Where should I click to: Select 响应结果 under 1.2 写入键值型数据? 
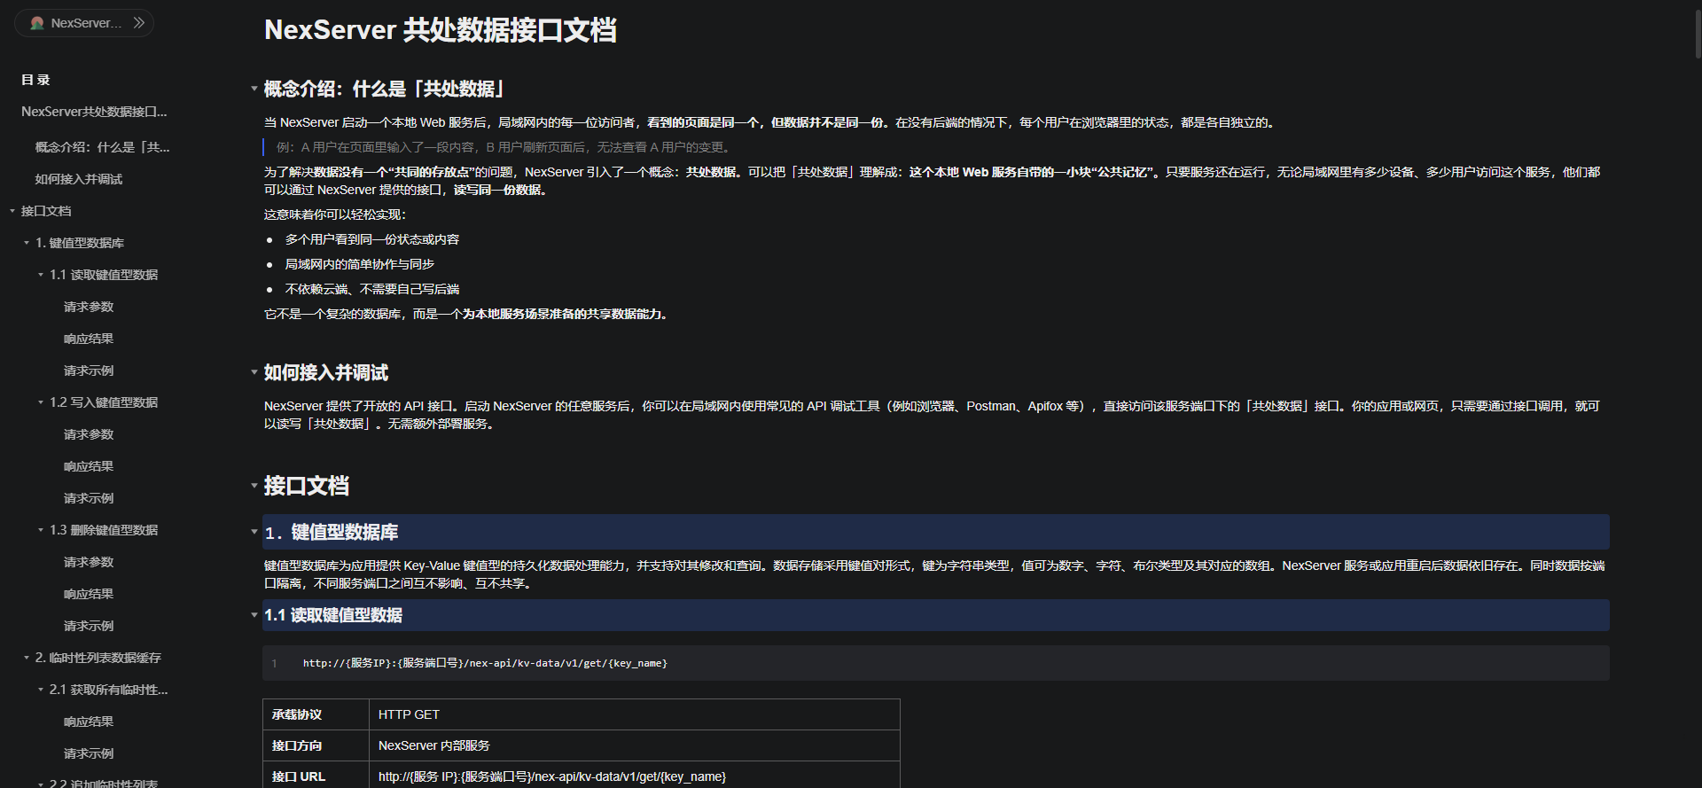tap(89, 466)
